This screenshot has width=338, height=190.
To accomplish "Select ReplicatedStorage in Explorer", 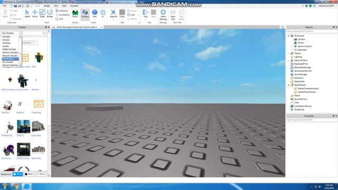I will pyautogui.click(x=302, y=68).
